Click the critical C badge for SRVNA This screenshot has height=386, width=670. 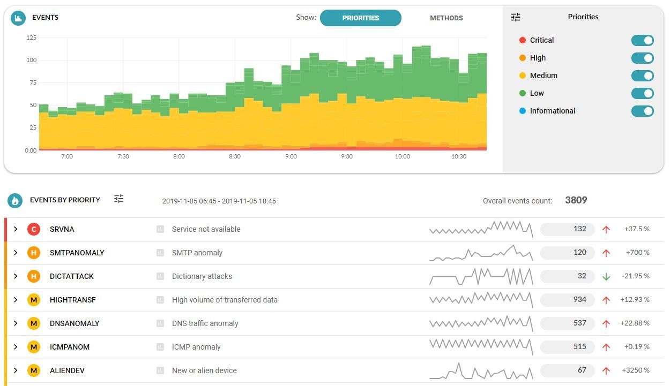(x=34, y=229)
